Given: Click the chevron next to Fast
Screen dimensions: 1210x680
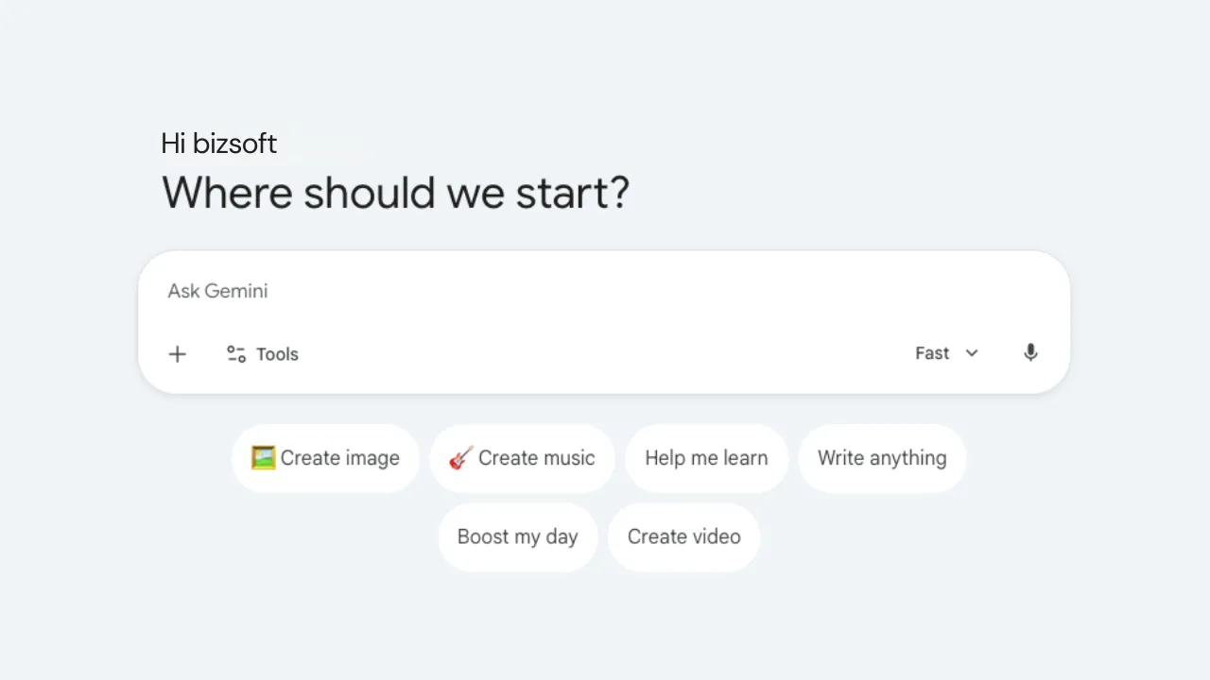Looking at the screenshot, I should point(972,352).
